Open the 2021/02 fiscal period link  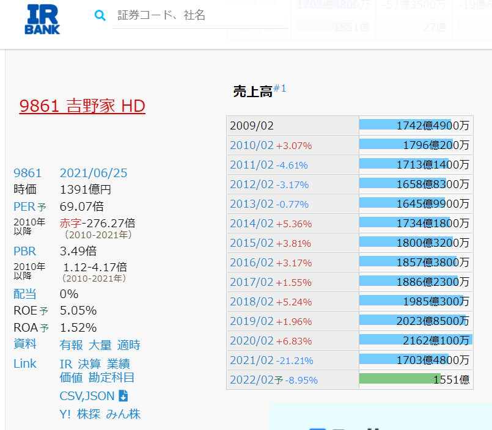click(252, 360)
